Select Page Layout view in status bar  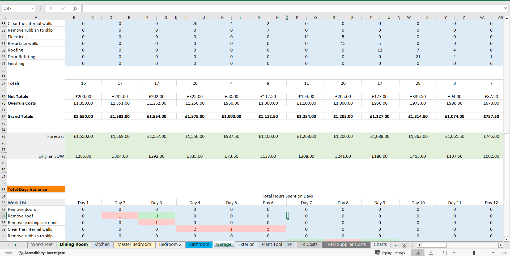pyautogui.click(x=431, y=253)
